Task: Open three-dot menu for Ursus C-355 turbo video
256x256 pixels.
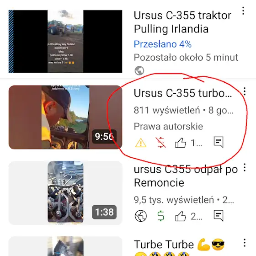Action: (245, 91)
